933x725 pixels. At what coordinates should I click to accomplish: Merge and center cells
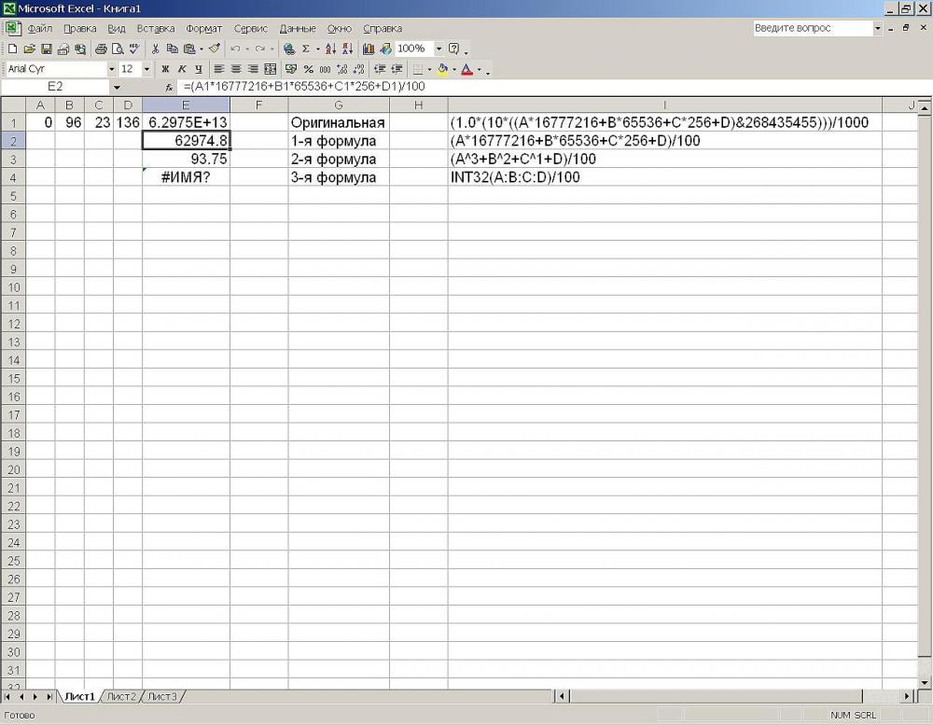(x=271, y=69)
